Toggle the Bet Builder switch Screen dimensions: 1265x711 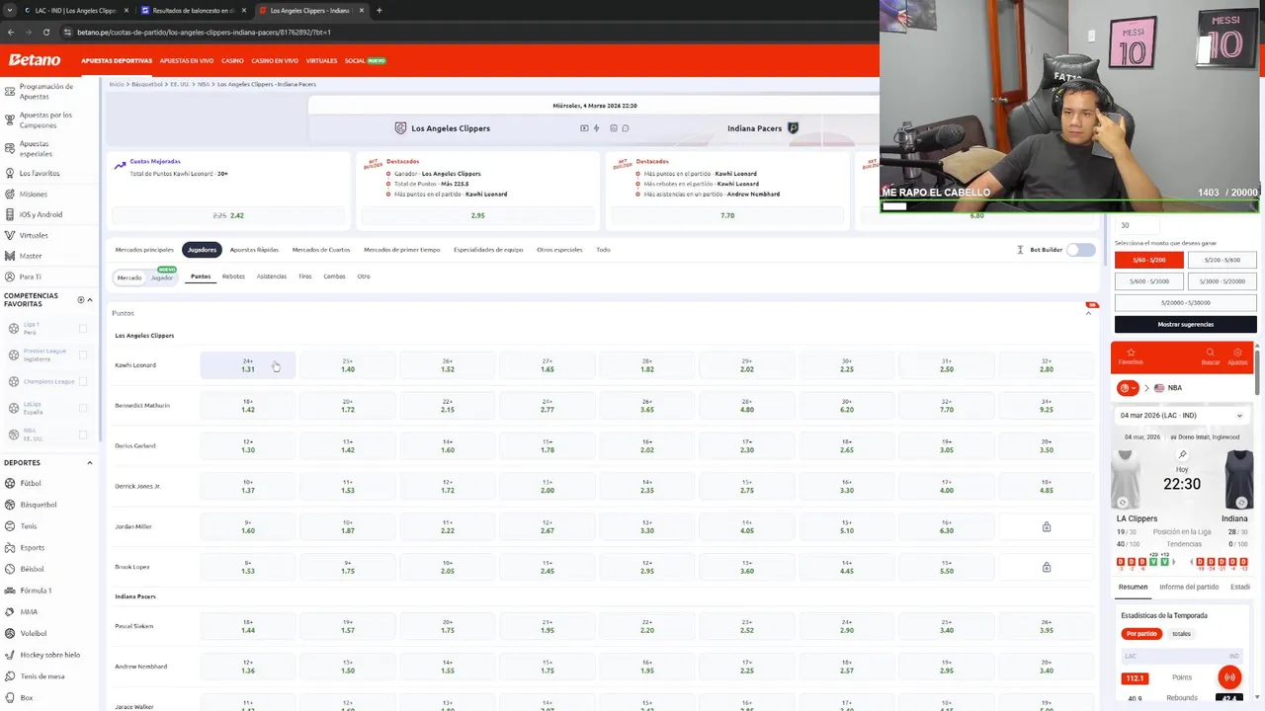click(x=1081, y=250)
